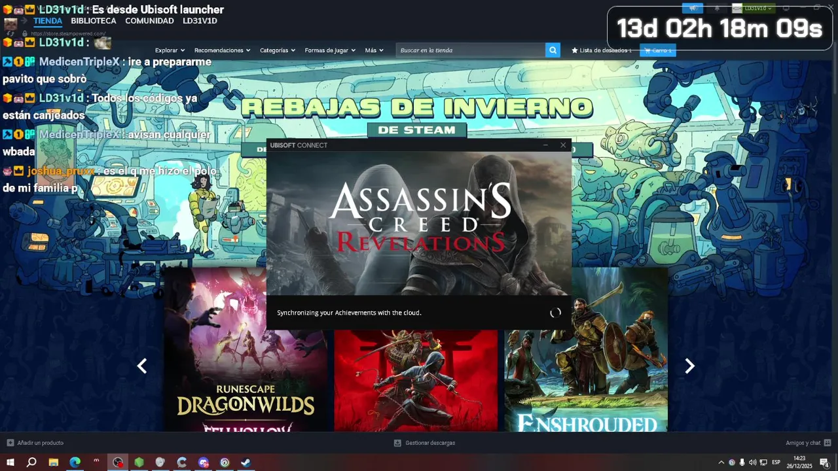Expand Formas de jugar menu
Screen dimensions: 838x471
click(330, 50)
